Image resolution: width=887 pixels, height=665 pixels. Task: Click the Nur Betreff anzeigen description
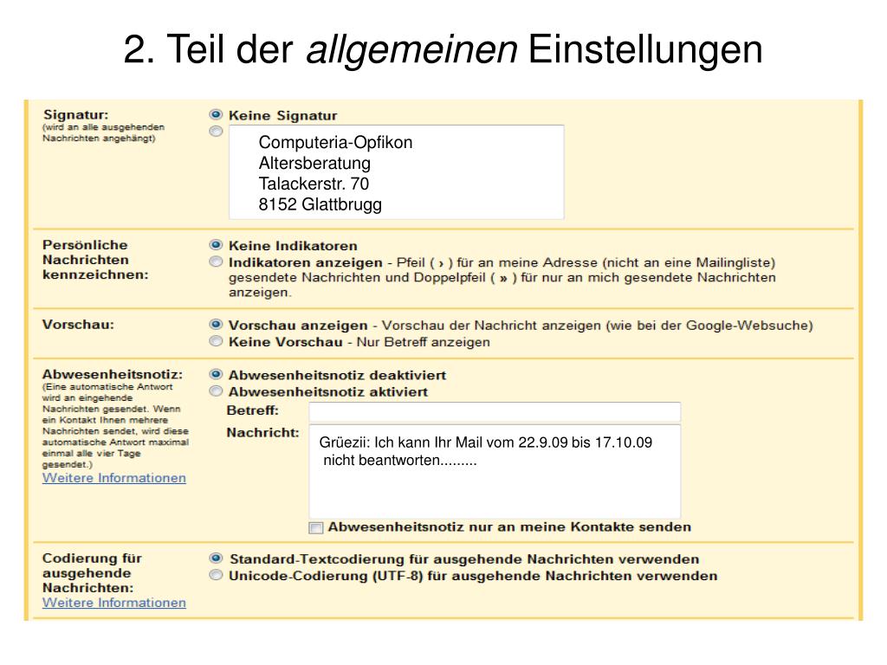[423, 342]
